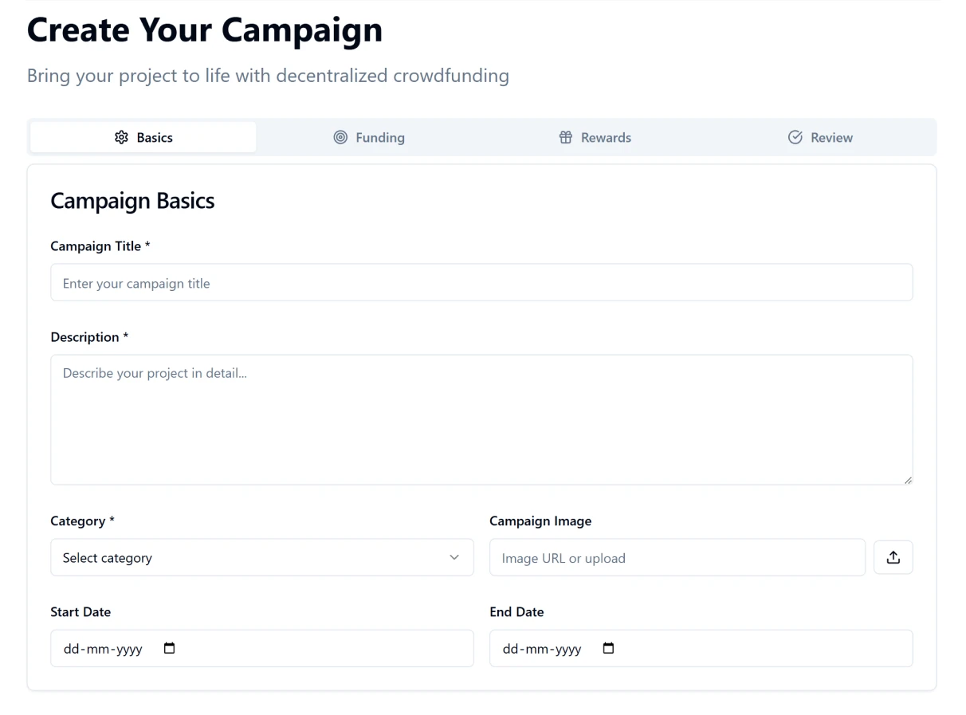Screen dimensions: 966x715
Task: Expand category options via the chevron arrow
Action: coord(454,557)
